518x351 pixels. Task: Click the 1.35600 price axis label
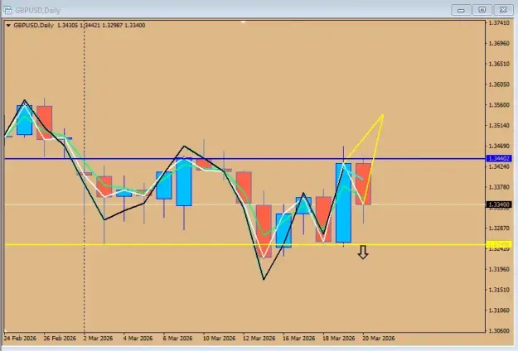pyautogui.click(x=499, y=105)
